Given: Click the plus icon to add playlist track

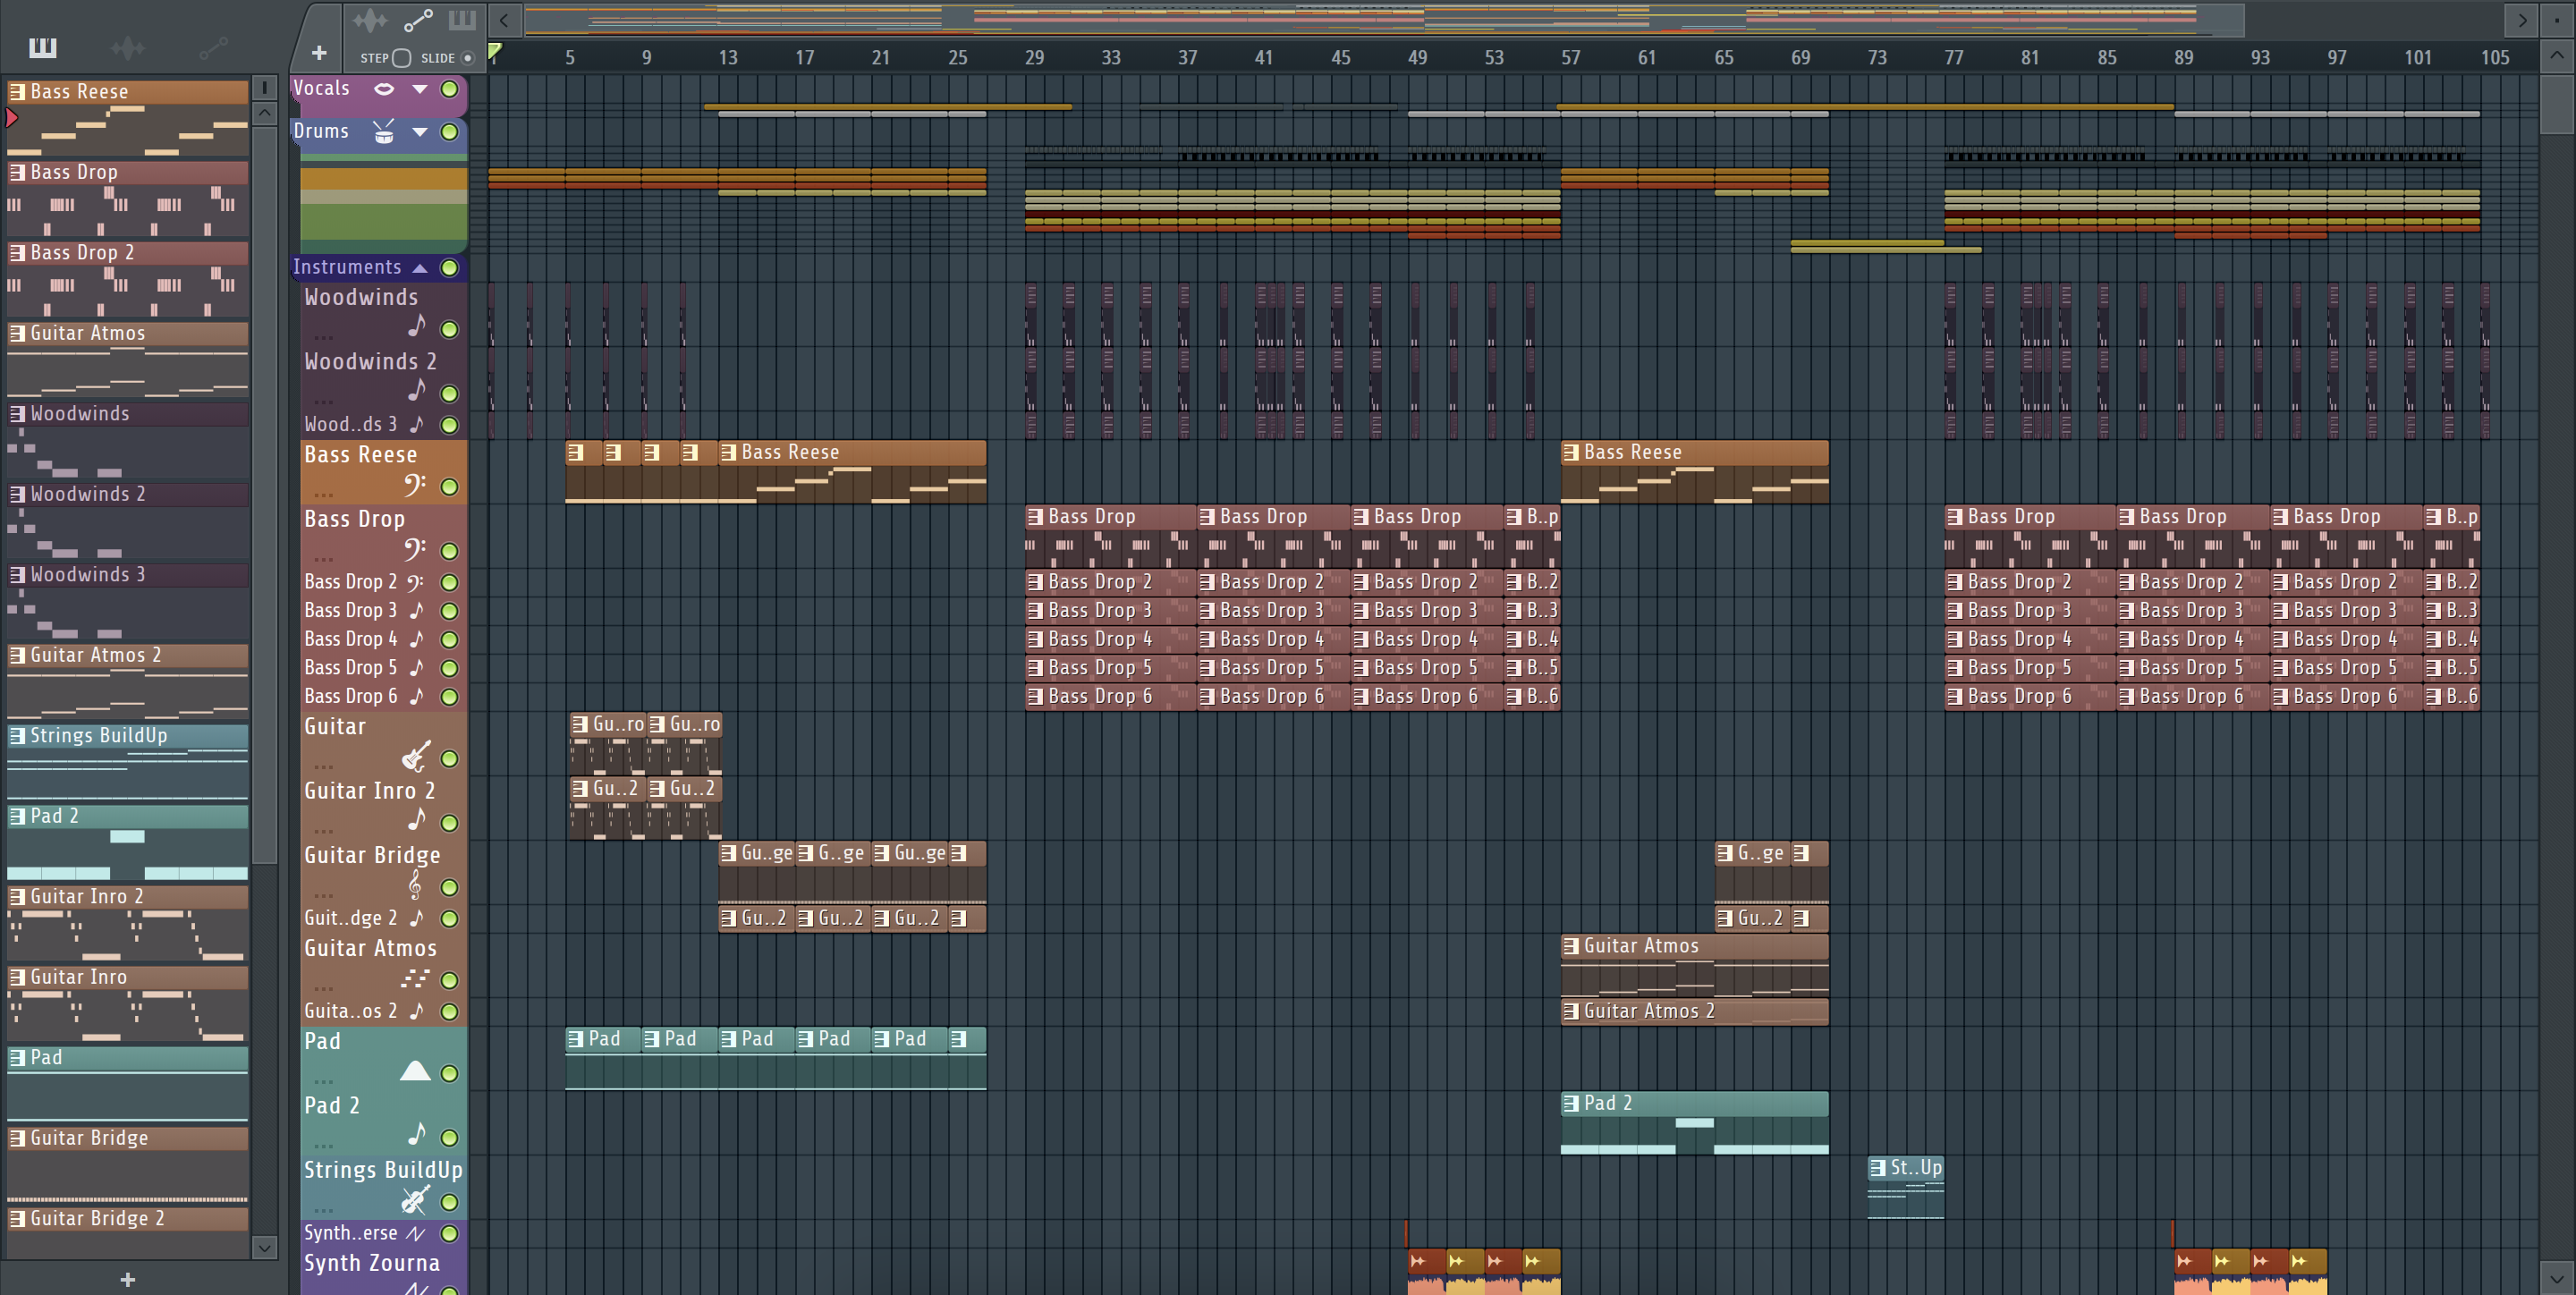Looking at the screenshot, I should click(x=319, y=53).
